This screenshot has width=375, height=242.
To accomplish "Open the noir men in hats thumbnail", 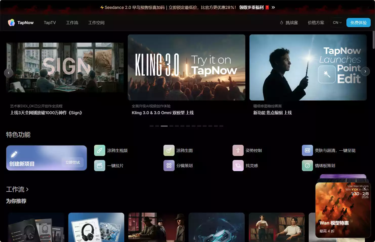I will pos(156,227).
